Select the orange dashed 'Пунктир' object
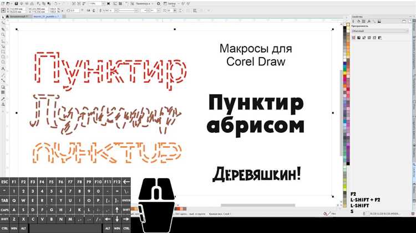Viewport: 416px width, 233px height. click(108, 153)
